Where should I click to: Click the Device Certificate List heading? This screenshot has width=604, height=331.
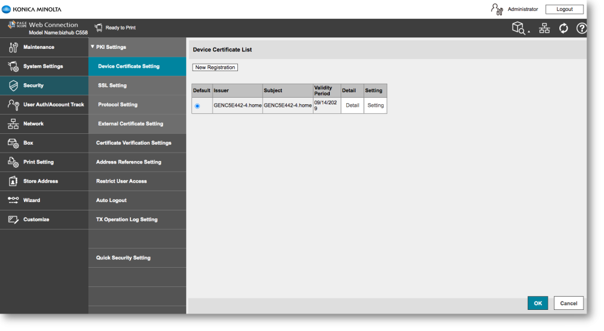[x=222, y=49]
